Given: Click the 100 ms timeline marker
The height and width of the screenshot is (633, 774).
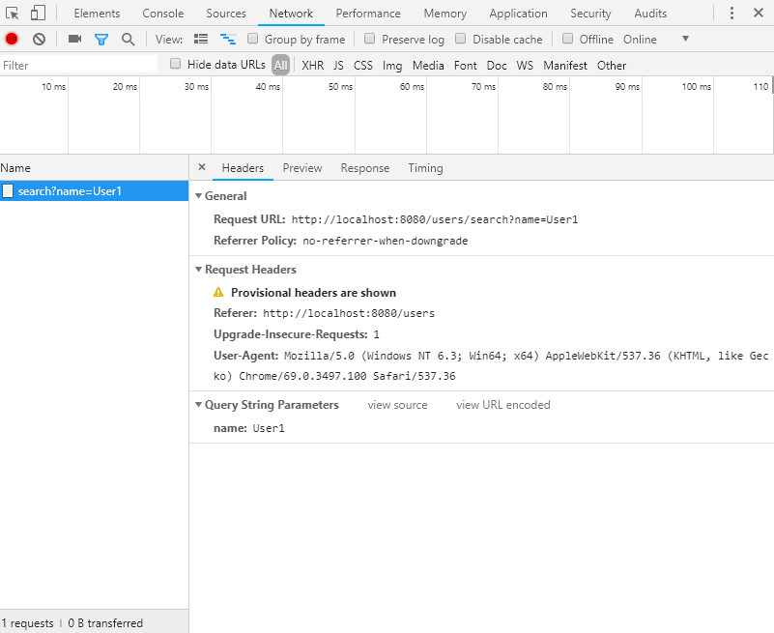Looking at the screenshot, I should pyautogui.click(x=697, y=86).
